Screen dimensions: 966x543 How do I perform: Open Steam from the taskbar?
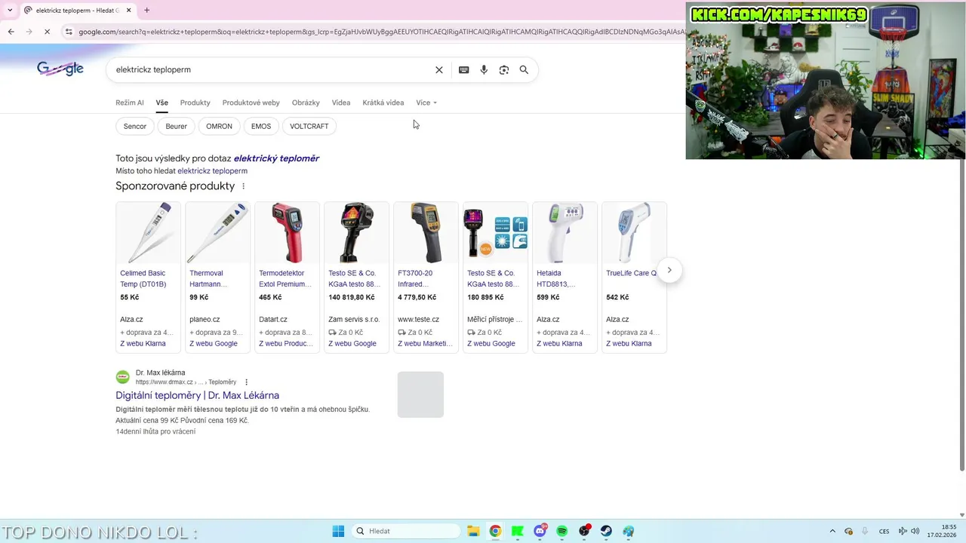[x=606, y=531]
